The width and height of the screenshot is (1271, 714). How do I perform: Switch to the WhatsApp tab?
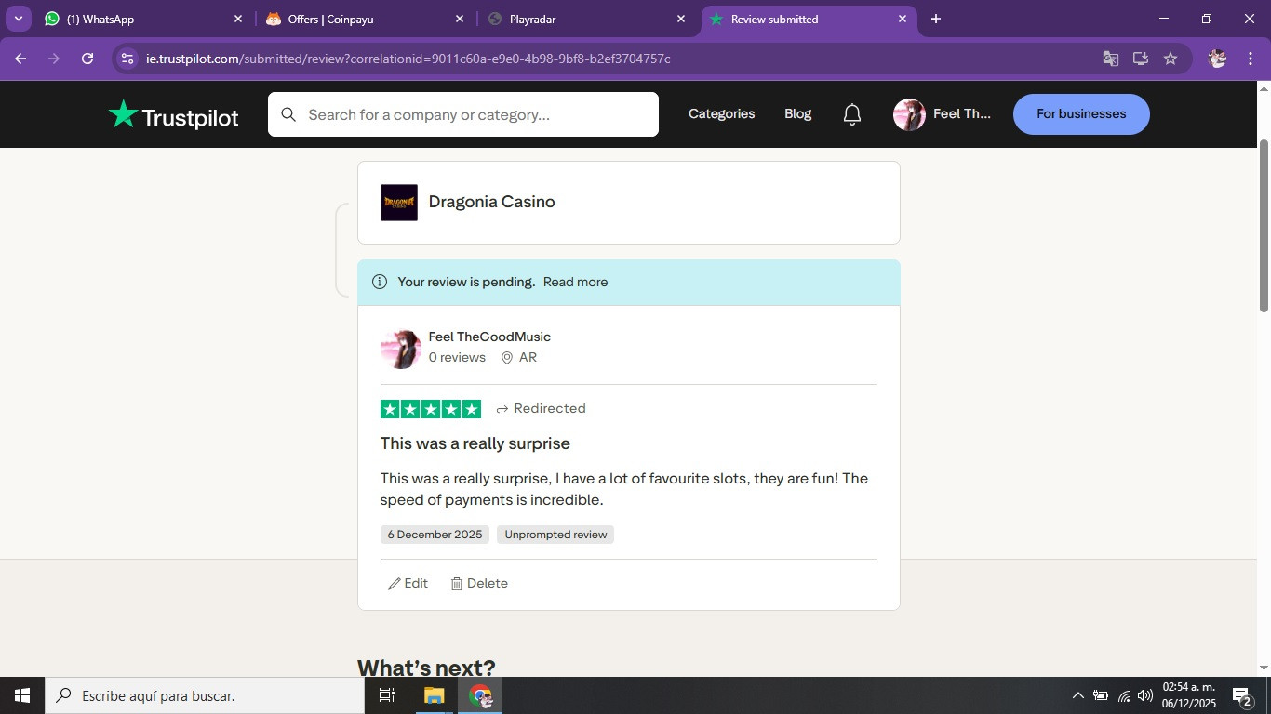(144, 19)
